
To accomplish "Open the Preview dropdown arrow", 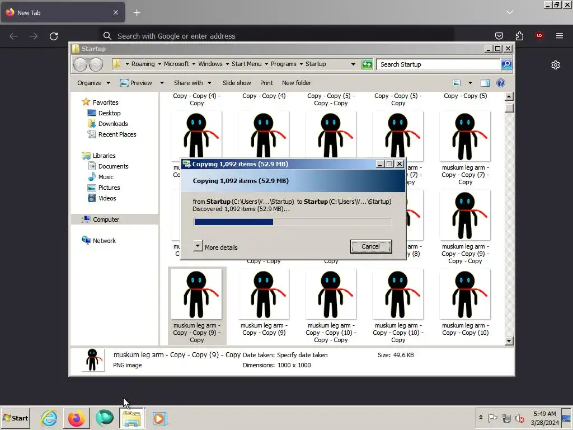I will point(162,83).
